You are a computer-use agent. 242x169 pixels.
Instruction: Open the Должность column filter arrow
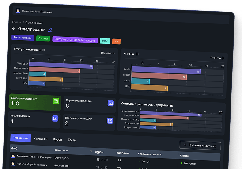[91, 152]
